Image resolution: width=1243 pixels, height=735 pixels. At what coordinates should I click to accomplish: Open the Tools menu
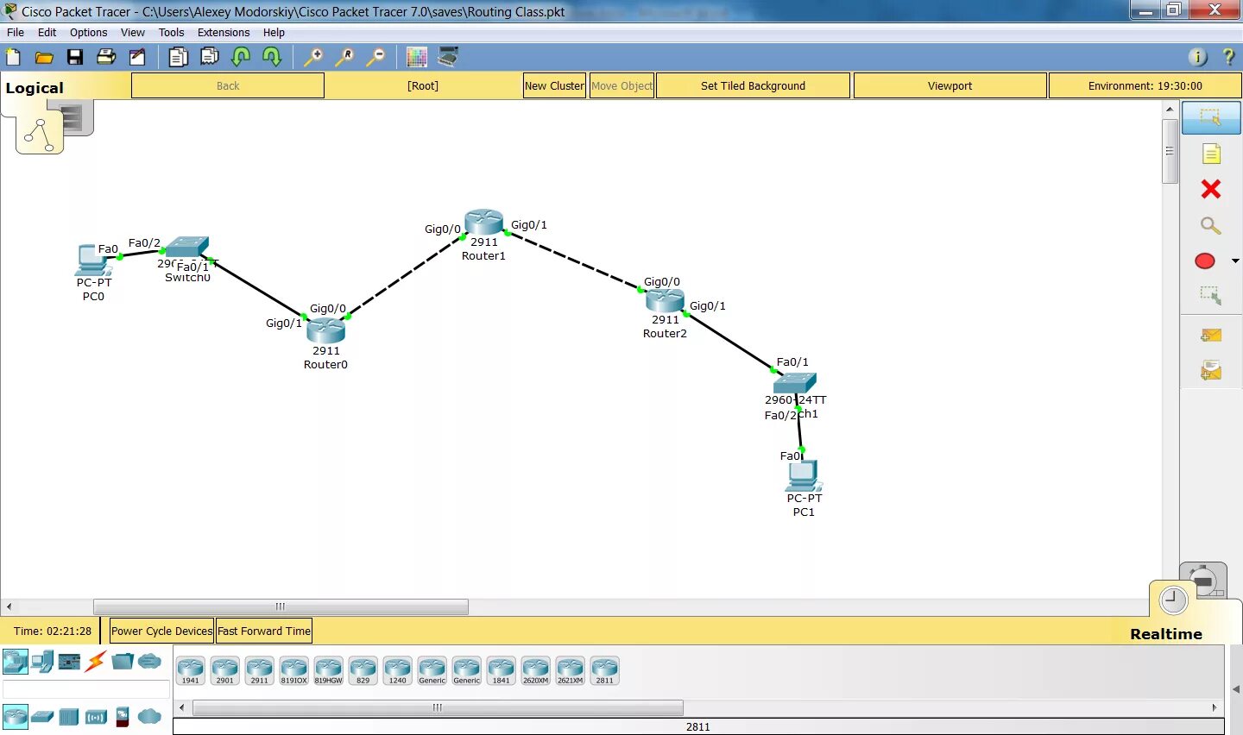171,33
